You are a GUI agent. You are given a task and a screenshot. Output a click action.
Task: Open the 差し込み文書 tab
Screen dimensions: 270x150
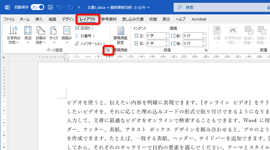coord(133,19)
